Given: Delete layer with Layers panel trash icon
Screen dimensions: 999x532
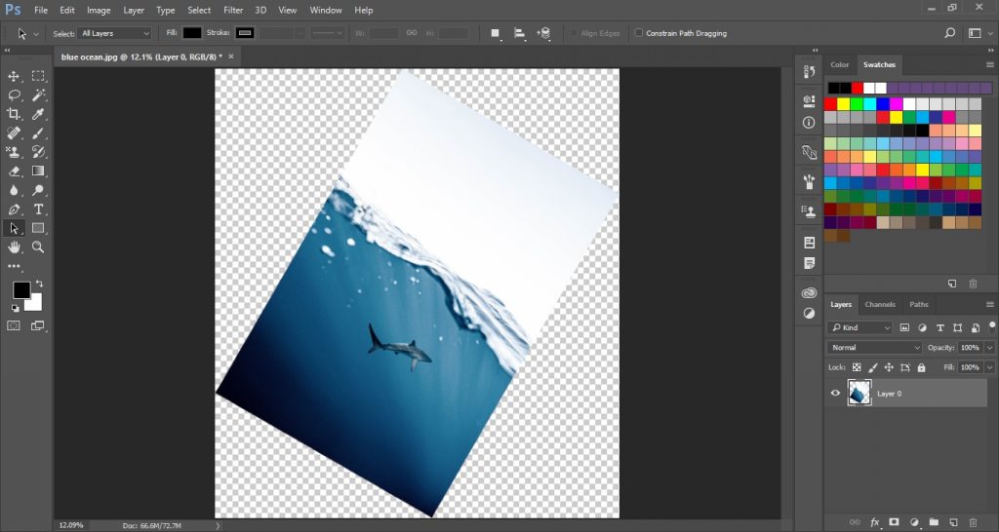Looking at the screenshot, I should (973, 522).
